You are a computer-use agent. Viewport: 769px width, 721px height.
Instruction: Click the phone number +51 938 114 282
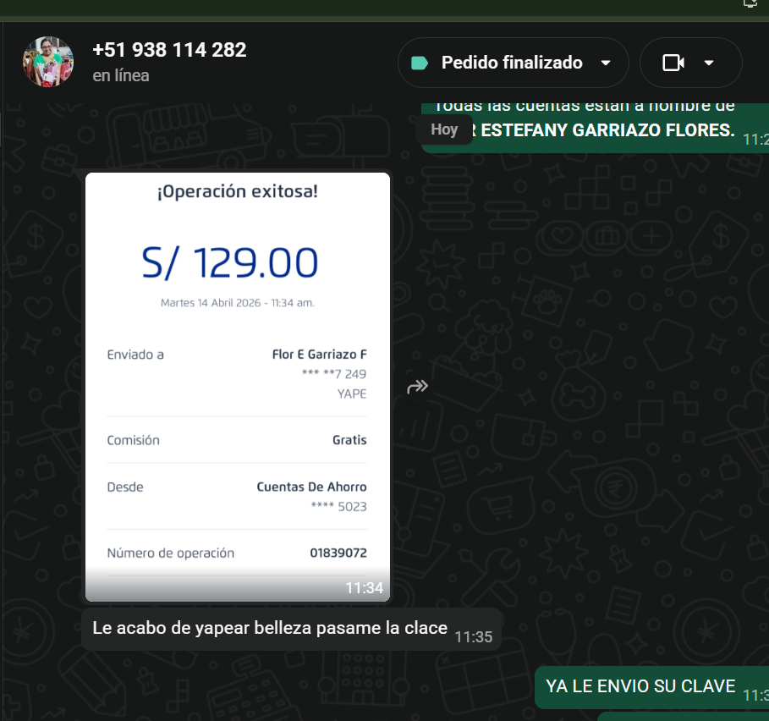click(x=169, y=50)
